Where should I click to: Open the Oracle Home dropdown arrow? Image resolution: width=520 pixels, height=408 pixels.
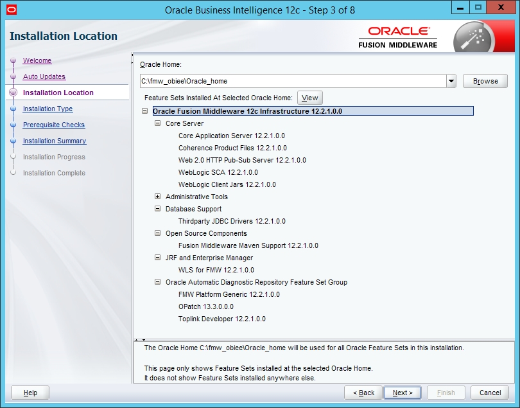(451, 81)
